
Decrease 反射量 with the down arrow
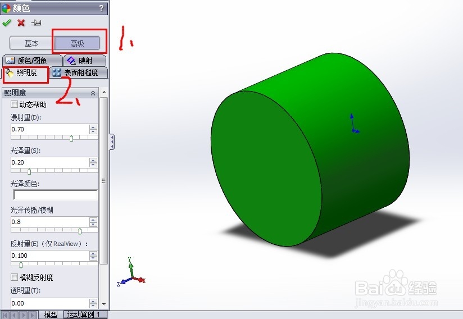click(x=93, y=258)
